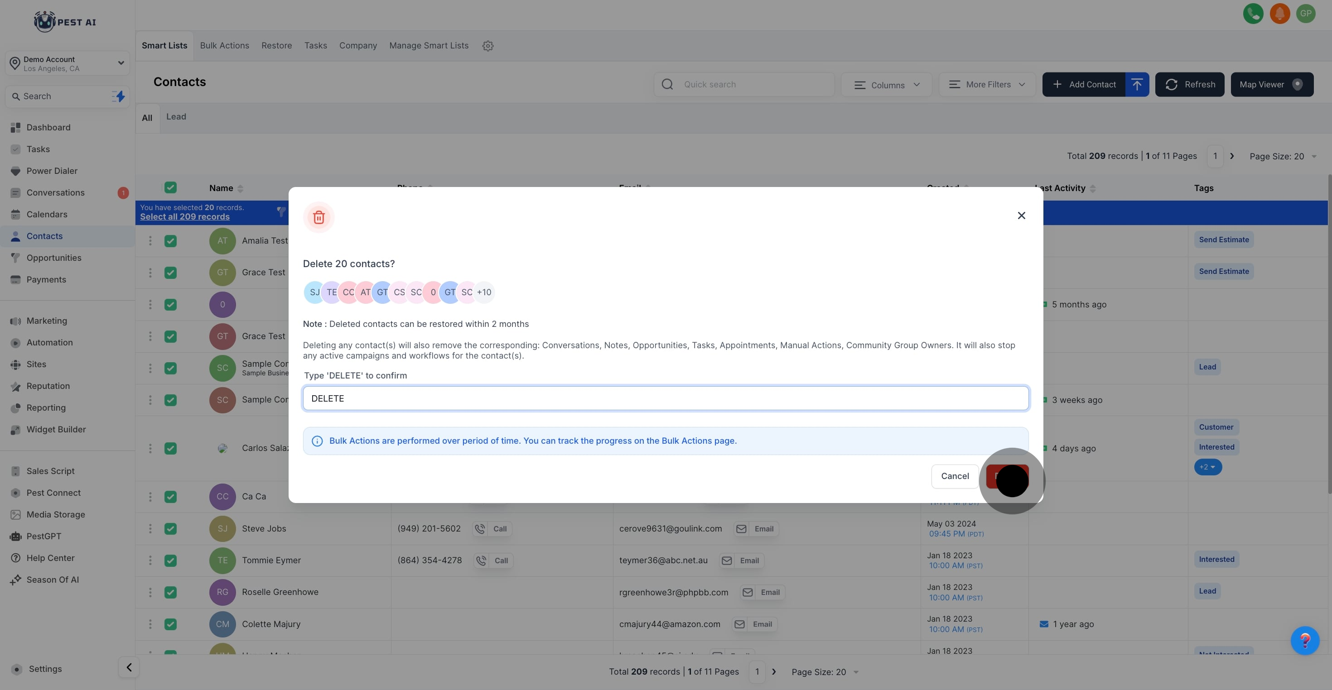Click the settings gear beside Manage Smart Lists
Image resolution: width=1332 pixels, height=690 pixels.
tap(487, 46)
